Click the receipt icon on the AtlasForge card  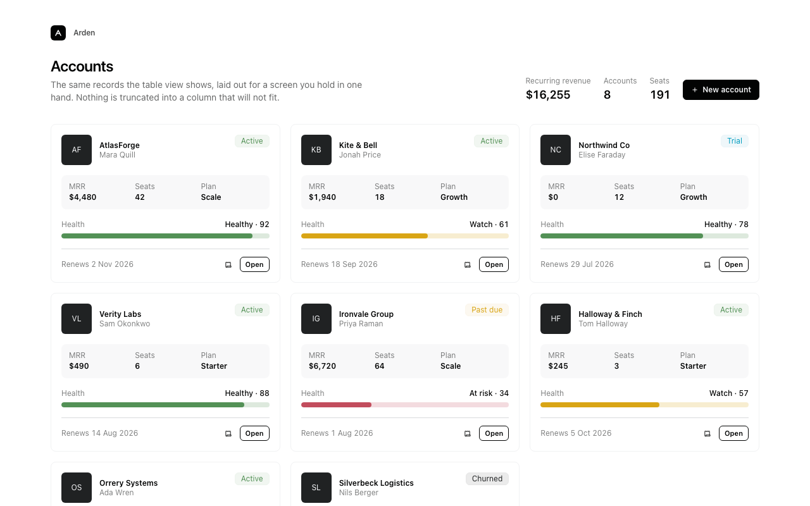click(x=228, y=264)
